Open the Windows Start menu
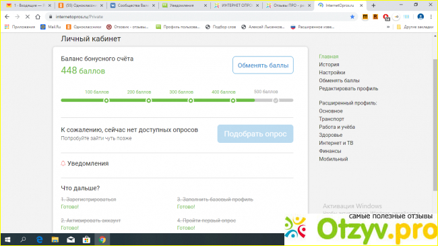 click(x=7, y=239)
